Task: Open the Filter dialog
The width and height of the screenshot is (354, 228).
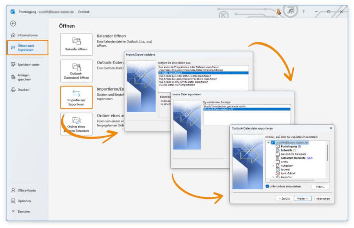Action: (320, 187)
